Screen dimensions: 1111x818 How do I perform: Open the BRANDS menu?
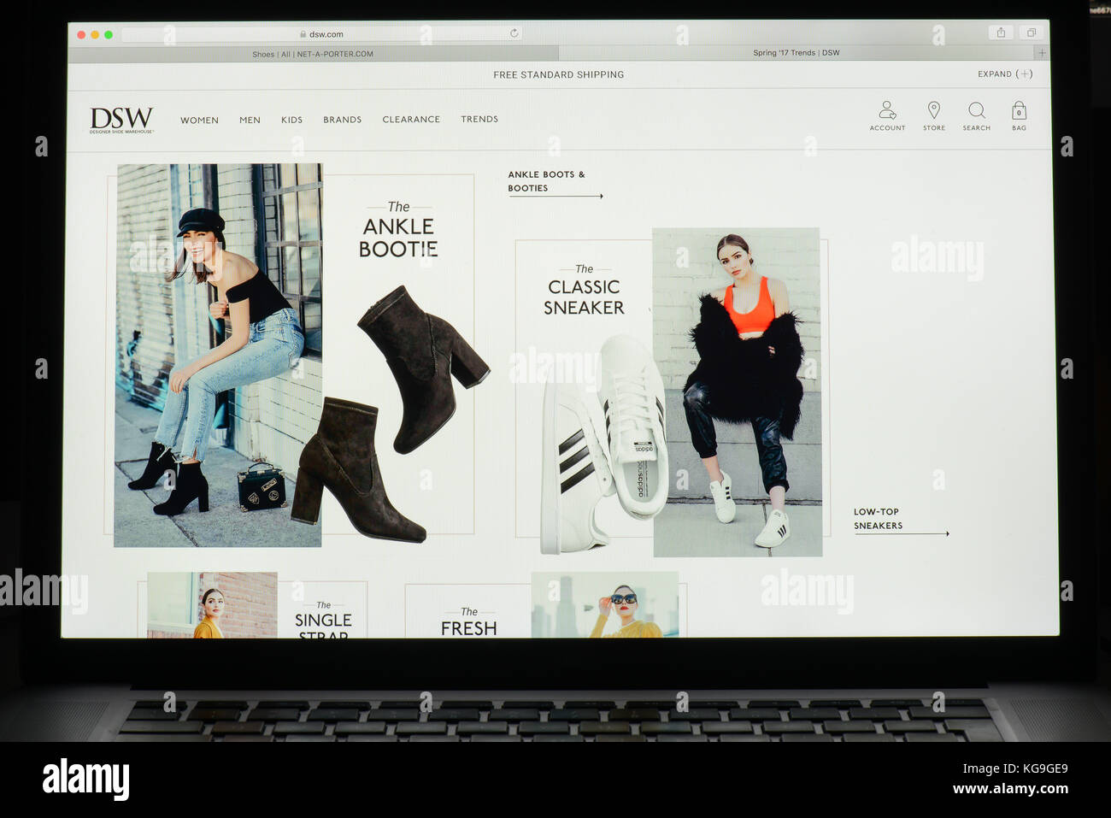click(x=342, y=120)
